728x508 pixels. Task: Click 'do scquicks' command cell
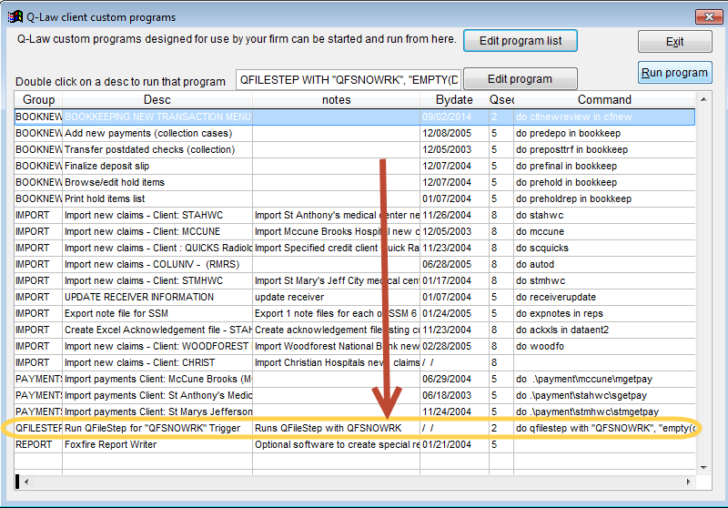pyautogui.click(x=604, y=248)
